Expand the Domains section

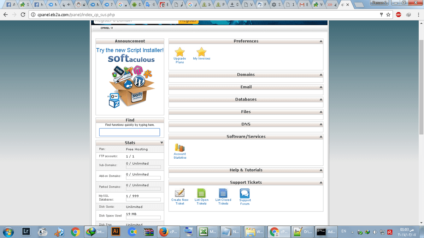pos(321,75)
